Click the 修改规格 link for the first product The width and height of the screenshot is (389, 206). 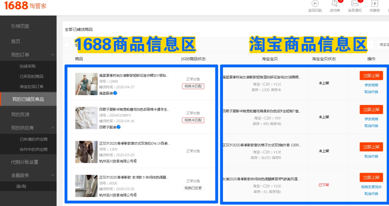click(371, 85)
